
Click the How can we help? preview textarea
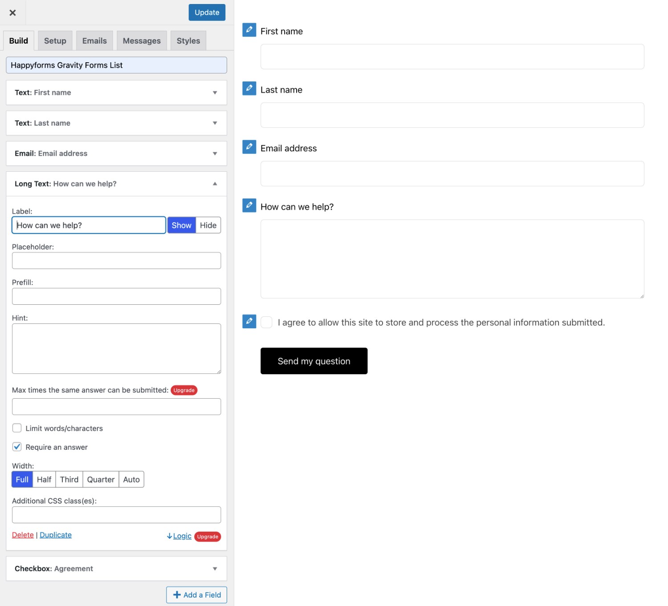pos(452,259)
